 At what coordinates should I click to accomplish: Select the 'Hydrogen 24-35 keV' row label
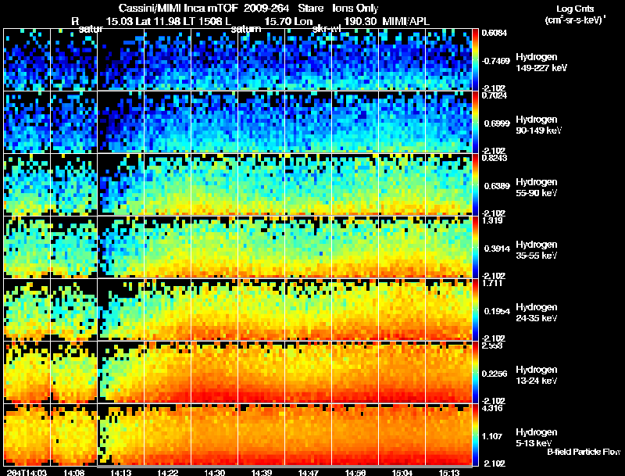[537, 313]
